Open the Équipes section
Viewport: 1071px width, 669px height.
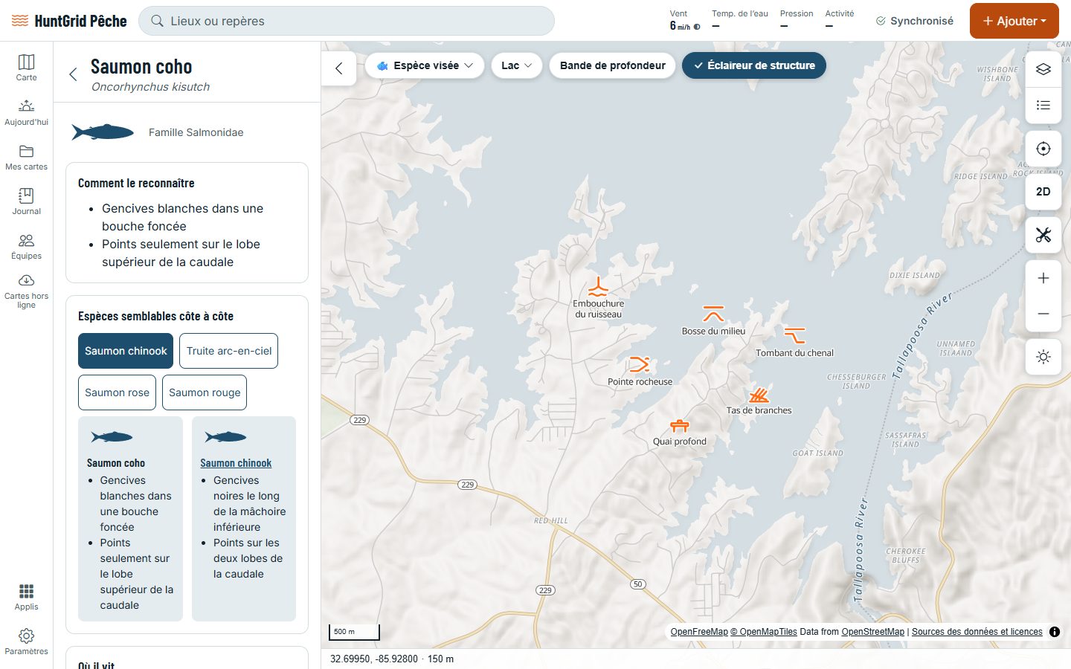click(26, 246)
